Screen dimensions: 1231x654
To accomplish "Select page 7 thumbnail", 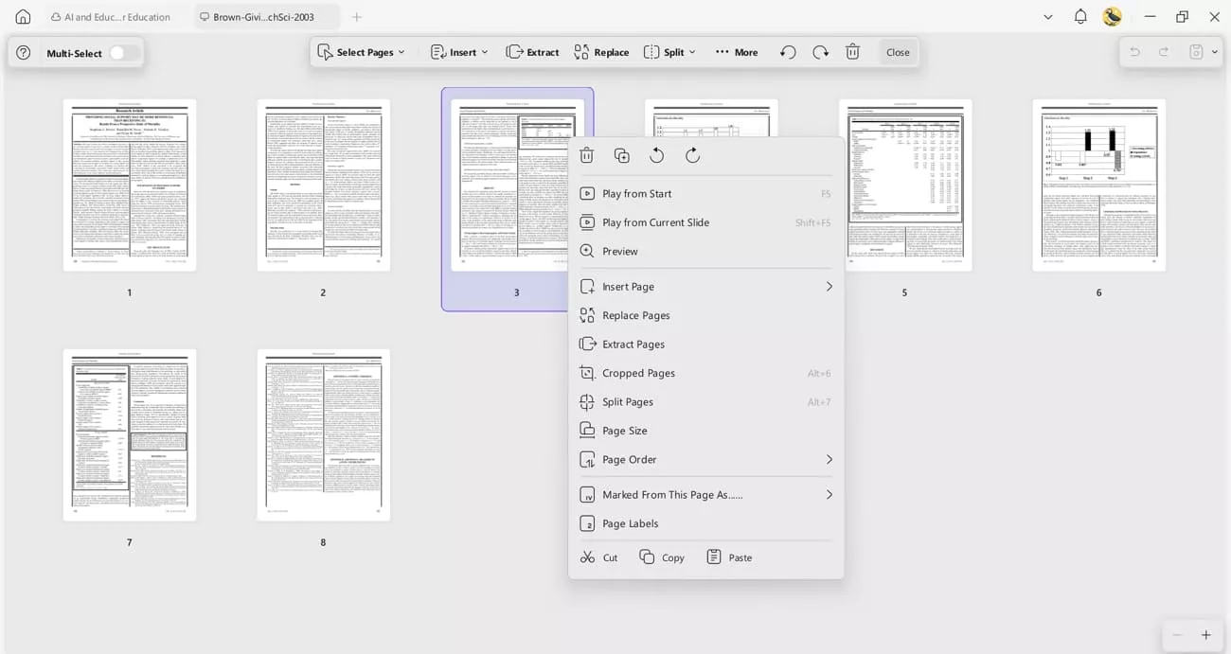I will (x=130, y=434).
